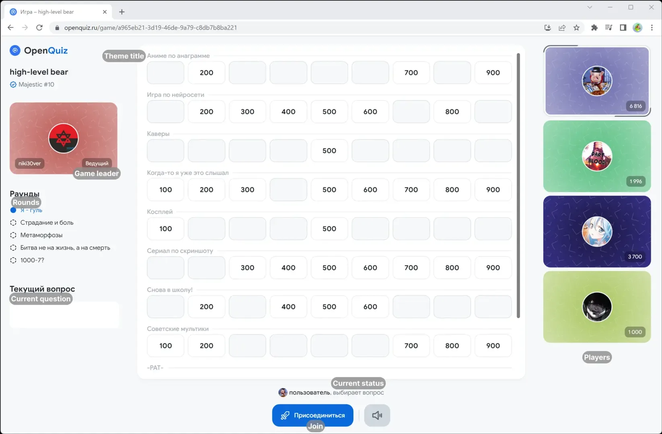Pick 100 in the 'Косплей' theme

[x=166, y=229]
